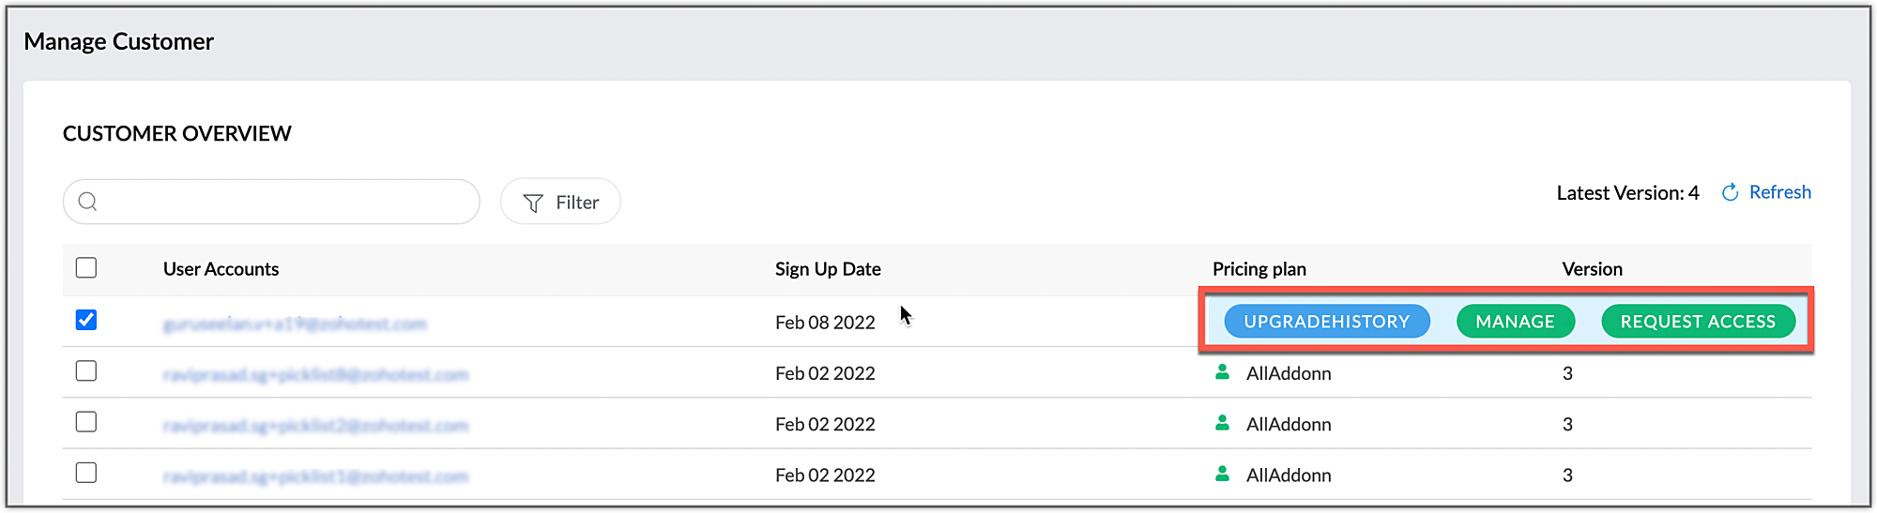Check the picklist8 account row checkbox
1877x513 pixels.
86,370
